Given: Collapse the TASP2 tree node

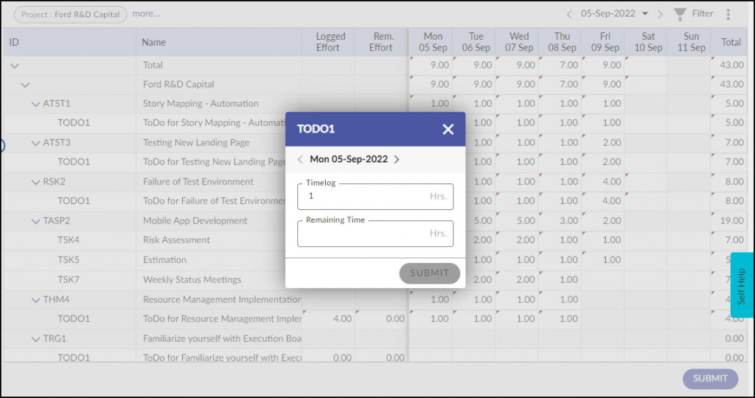Looking at the screenshot, I should (x=35, y=221).
